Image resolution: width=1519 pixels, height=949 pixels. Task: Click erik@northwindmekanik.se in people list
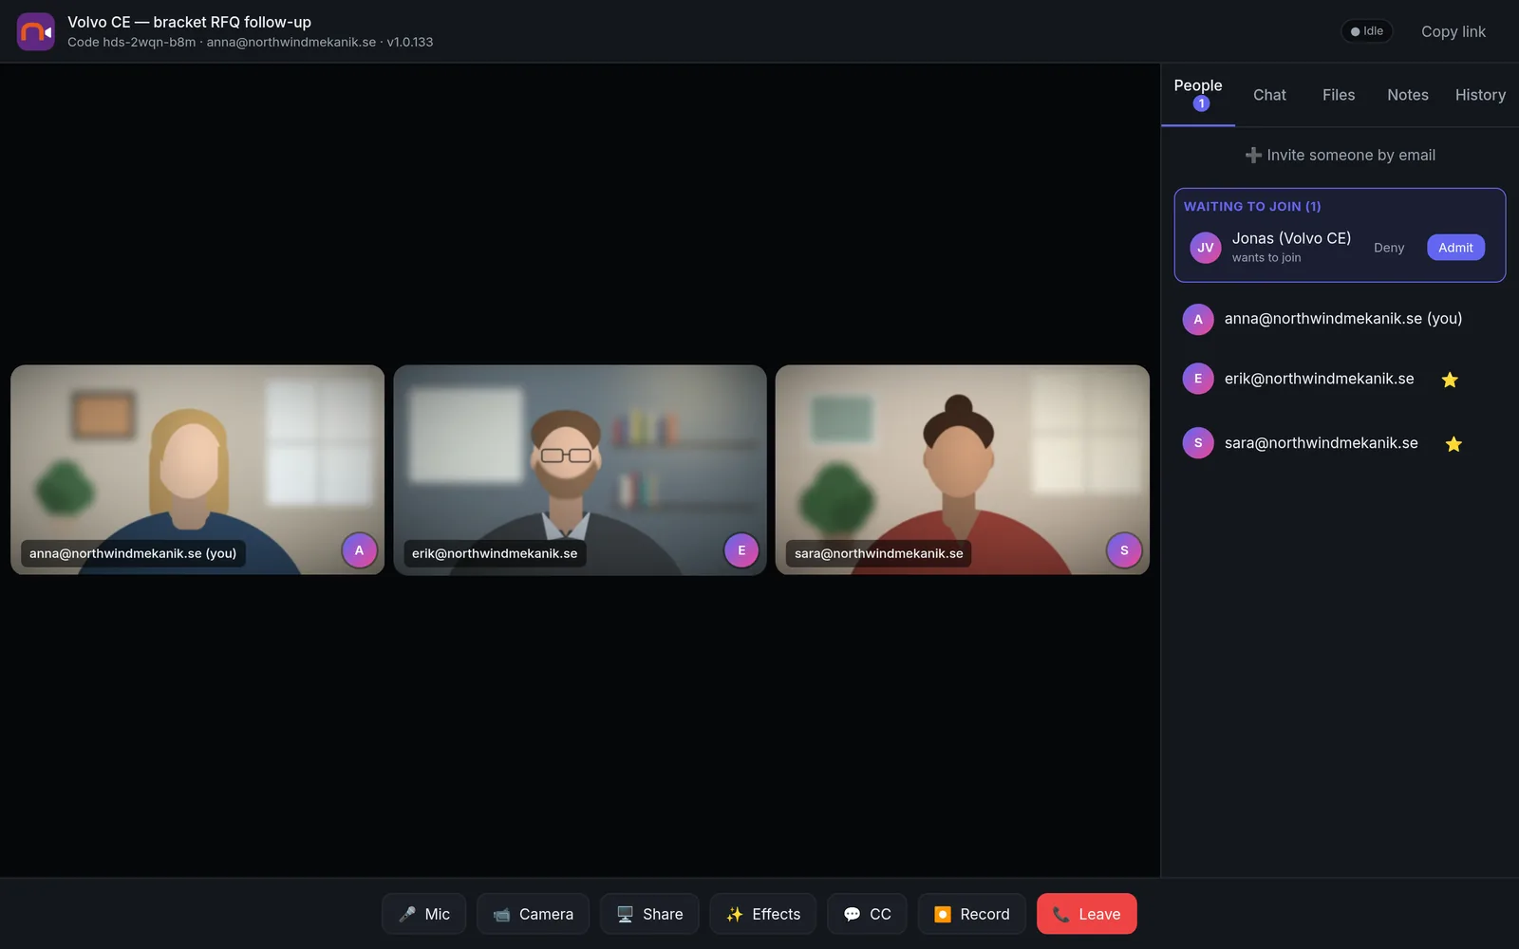[1319, 379]
